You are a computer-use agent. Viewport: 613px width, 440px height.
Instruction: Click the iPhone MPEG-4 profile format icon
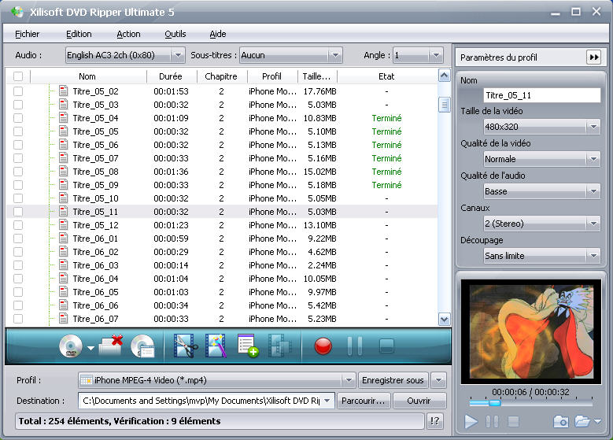87,380
